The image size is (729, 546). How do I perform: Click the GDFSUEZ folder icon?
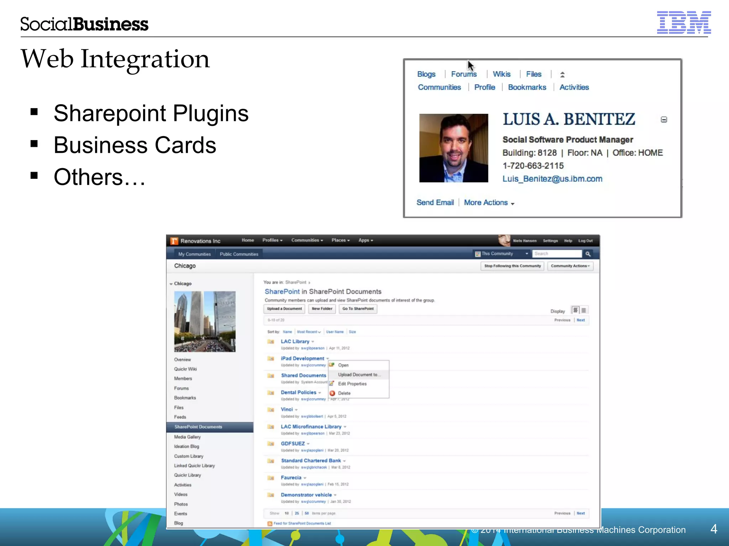click(x=271, y=444)
